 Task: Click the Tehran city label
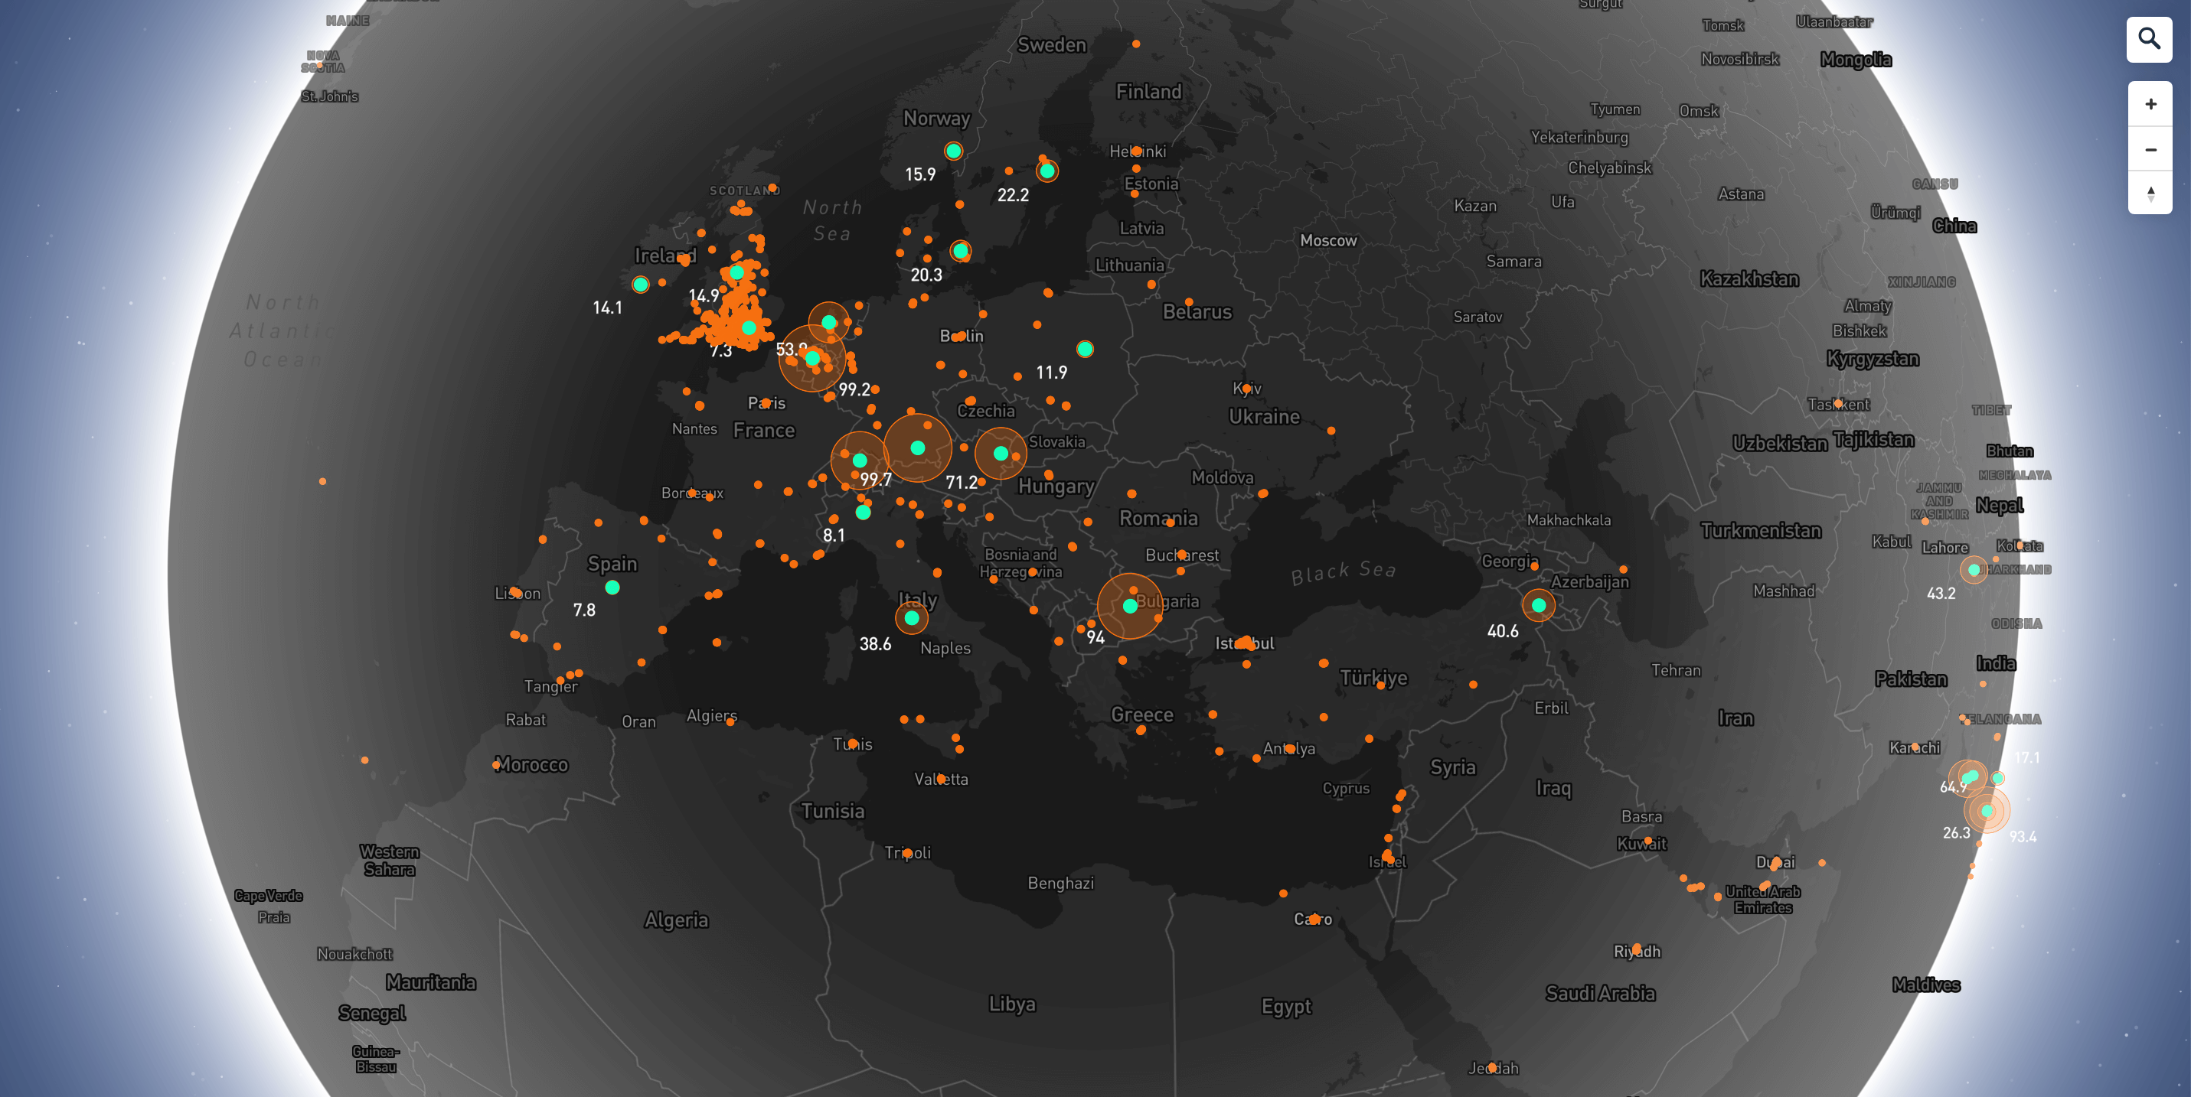pyautogui.click(x=1676, y=670)
